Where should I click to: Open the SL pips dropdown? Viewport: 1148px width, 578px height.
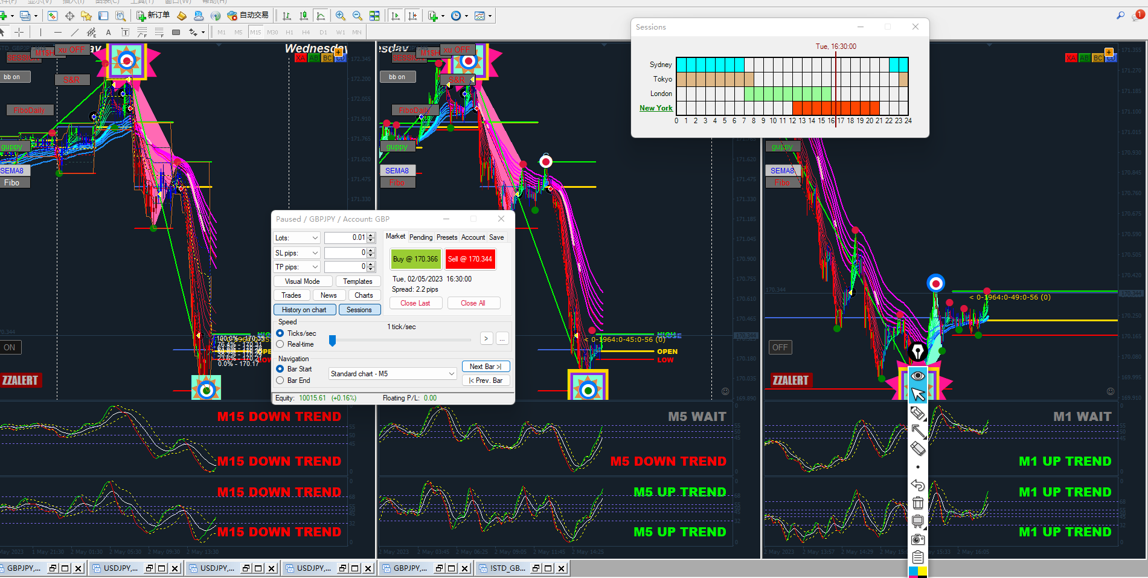click(x=297, y=253)
